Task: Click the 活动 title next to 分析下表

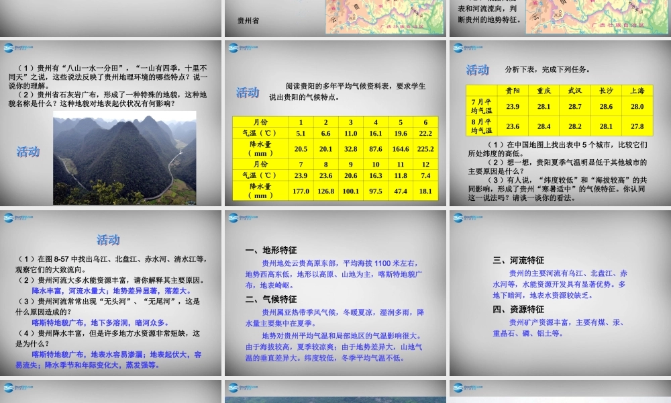Action: [478, 70]
